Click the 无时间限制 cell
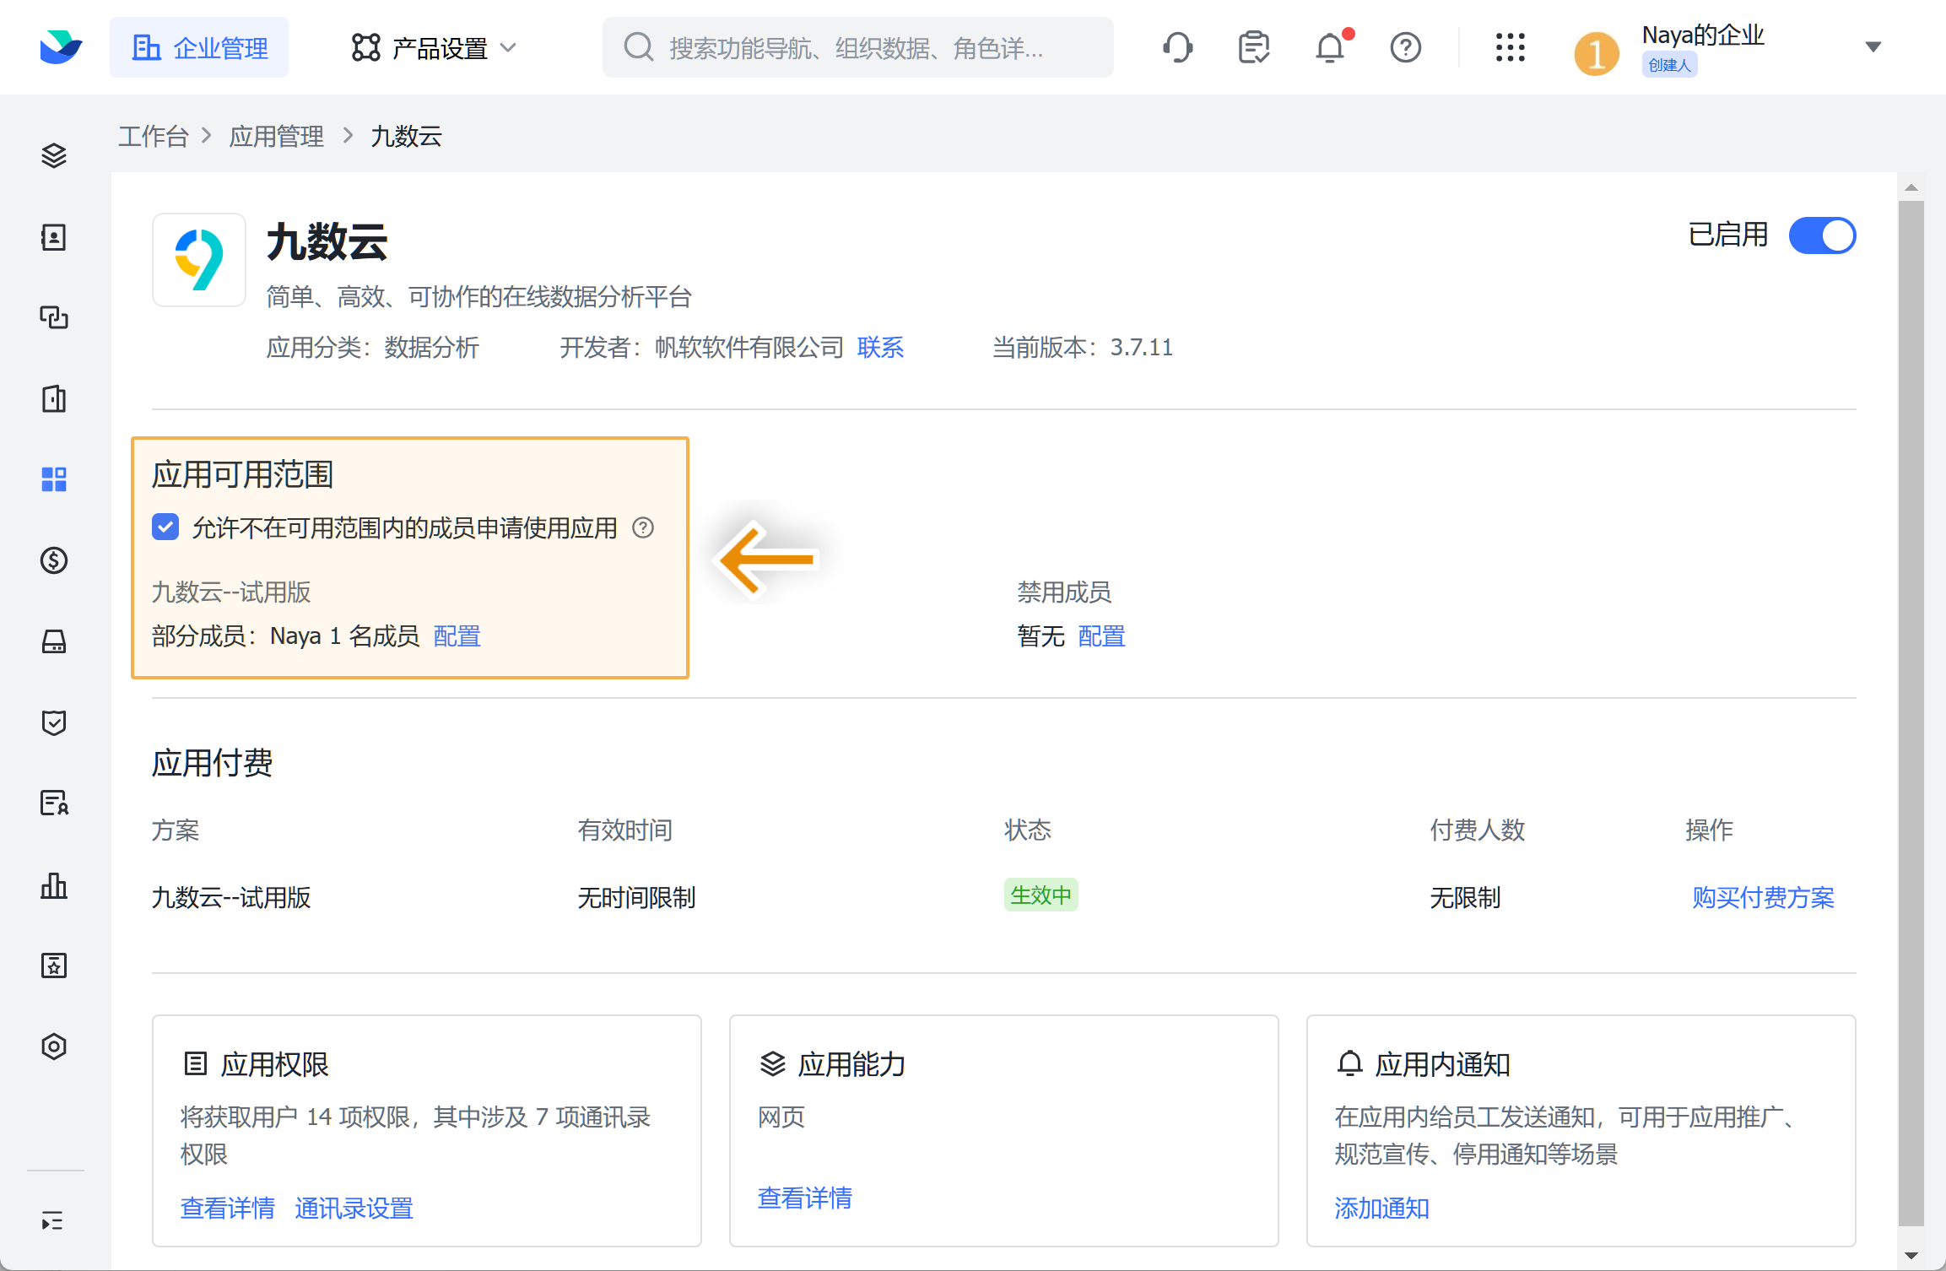The width and height of the screenshot is (1946, 1271). [x=636, y=897]
